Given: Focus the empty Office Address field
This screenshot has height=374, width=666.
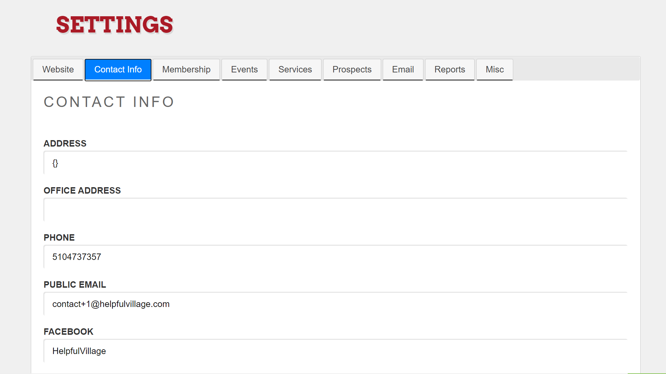Looking at the screenshot, I should tap(335, 210).
